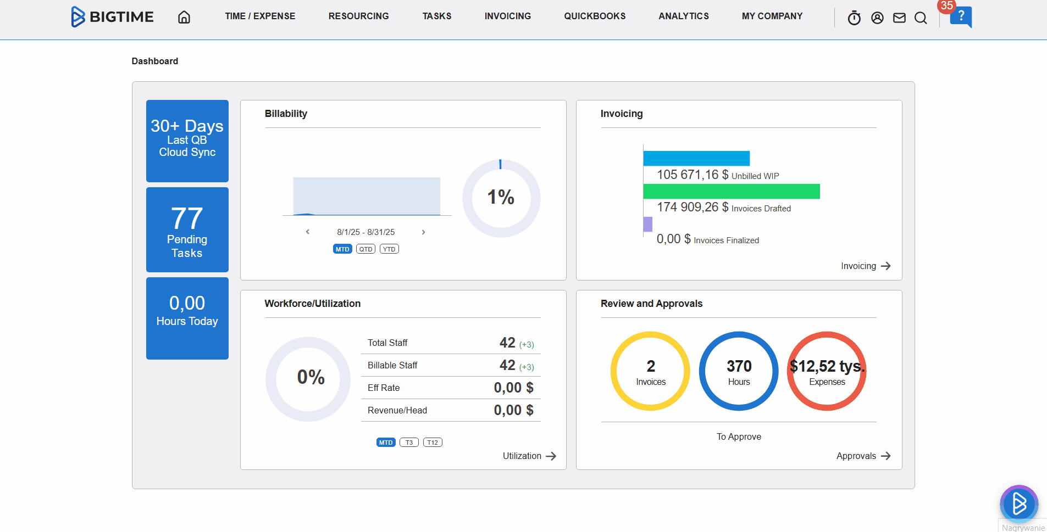Open Approvals from Review and Approvals panel
Screen dimensions: 1047x532
tap(863, 456)
